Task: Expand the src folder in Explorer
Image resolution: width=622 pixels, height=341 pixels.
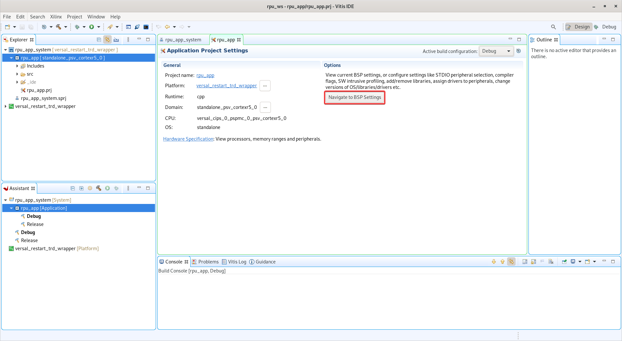Action: click(17, 74)
